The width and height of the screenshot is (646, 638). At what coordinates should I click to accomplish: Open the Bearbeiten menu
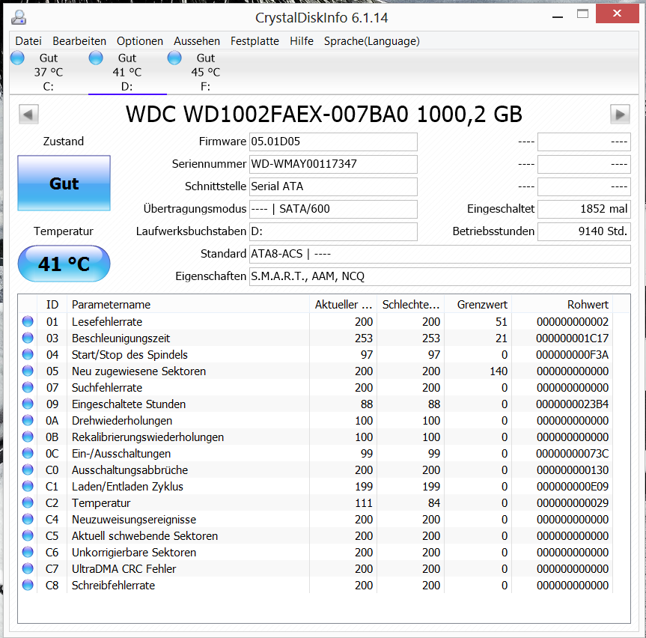pyautogui.click(x=79, y=41)
